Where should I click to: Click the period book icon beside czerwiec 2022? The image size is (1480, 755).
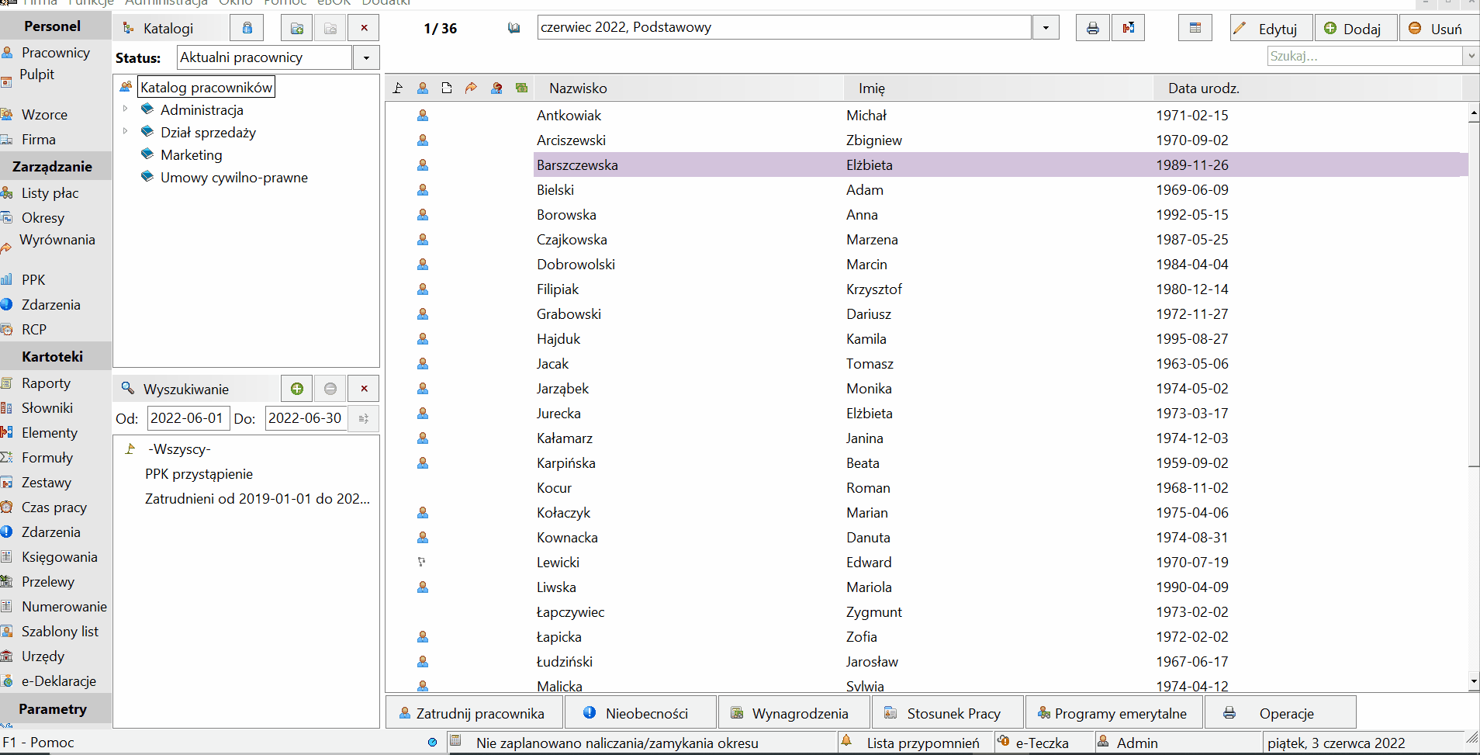click(514, 28)
